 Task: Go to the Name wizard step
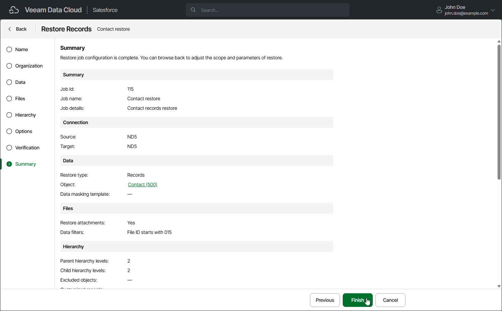(x=21, y=49)
